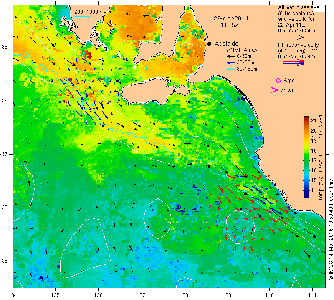Image resolution: width=334 pixels, height=300 pixels.
Task: Click the '(0.1m contours)' legend text
Action: [x=296, y=13]
